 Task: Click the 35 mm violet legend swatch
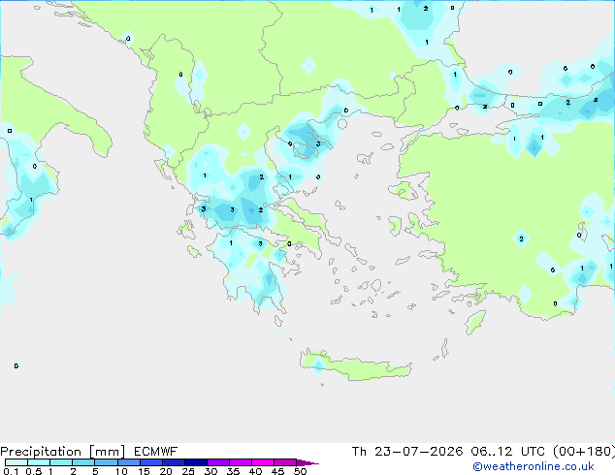[240, 462]
